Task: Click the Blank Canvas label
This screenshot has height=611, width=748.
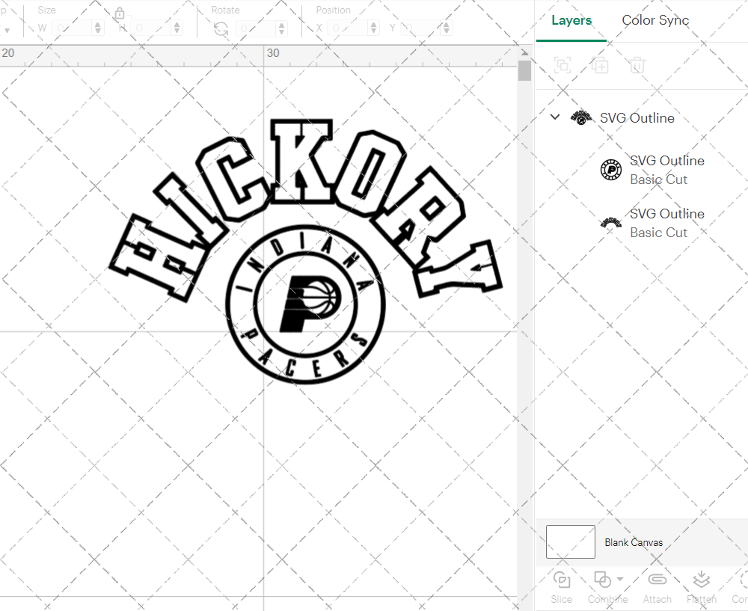Action: point(634,542)
